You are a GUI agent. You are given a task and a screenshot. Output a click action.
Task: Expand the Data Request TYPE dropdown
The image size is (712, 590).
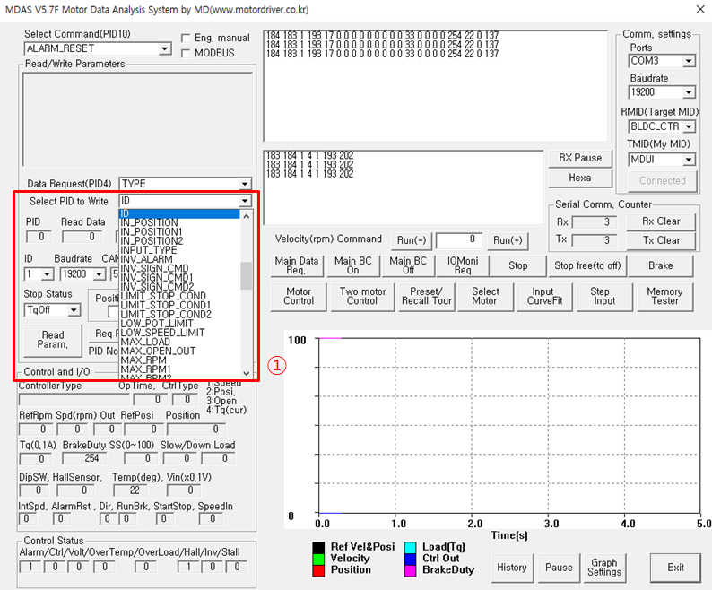245,184
